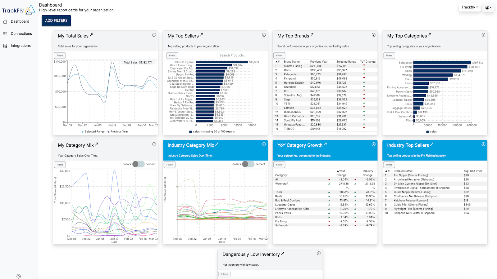This screenshot has height=279, width=497.
Task: Open the account profile icon at top right
Action: (x=488, y=7)
